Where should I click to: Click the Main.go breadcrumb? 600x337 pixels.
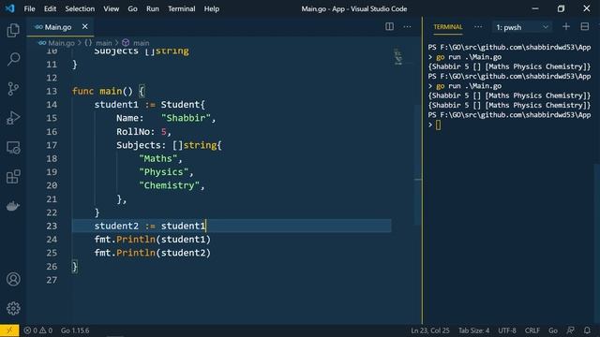coord(56,43)
